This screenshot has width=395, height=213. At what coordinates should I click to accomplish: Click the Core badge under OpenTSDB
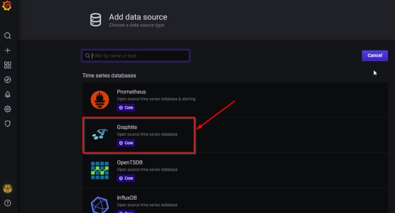[x=126, y=178]
